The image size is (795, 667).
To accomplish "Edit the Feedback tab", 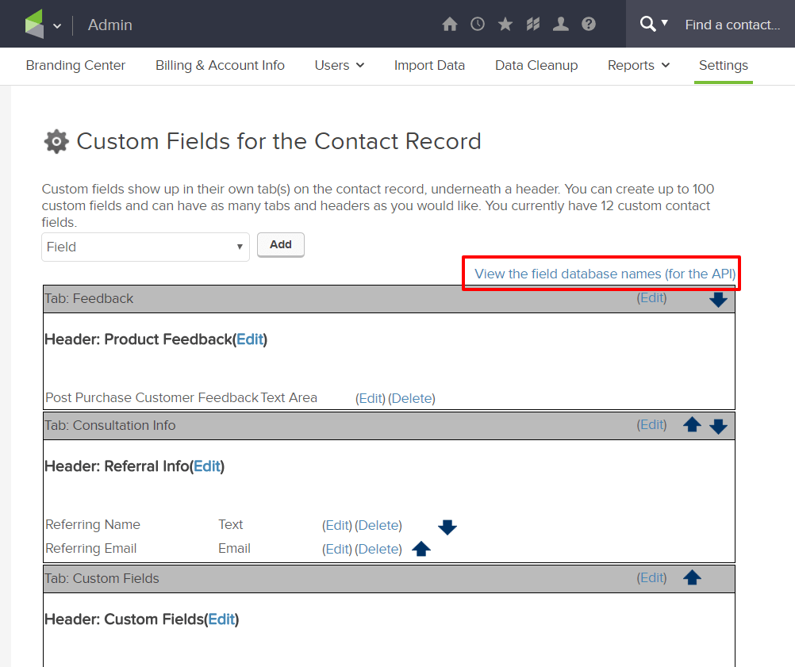I will tap(651, 298).
